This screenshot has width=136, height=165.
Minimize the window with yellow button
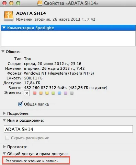click(11, 3)
